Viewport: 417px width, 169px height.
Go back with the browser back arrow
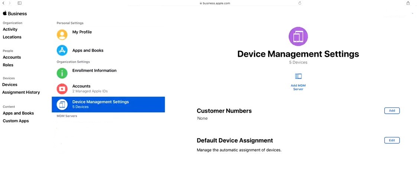(4, 3)
